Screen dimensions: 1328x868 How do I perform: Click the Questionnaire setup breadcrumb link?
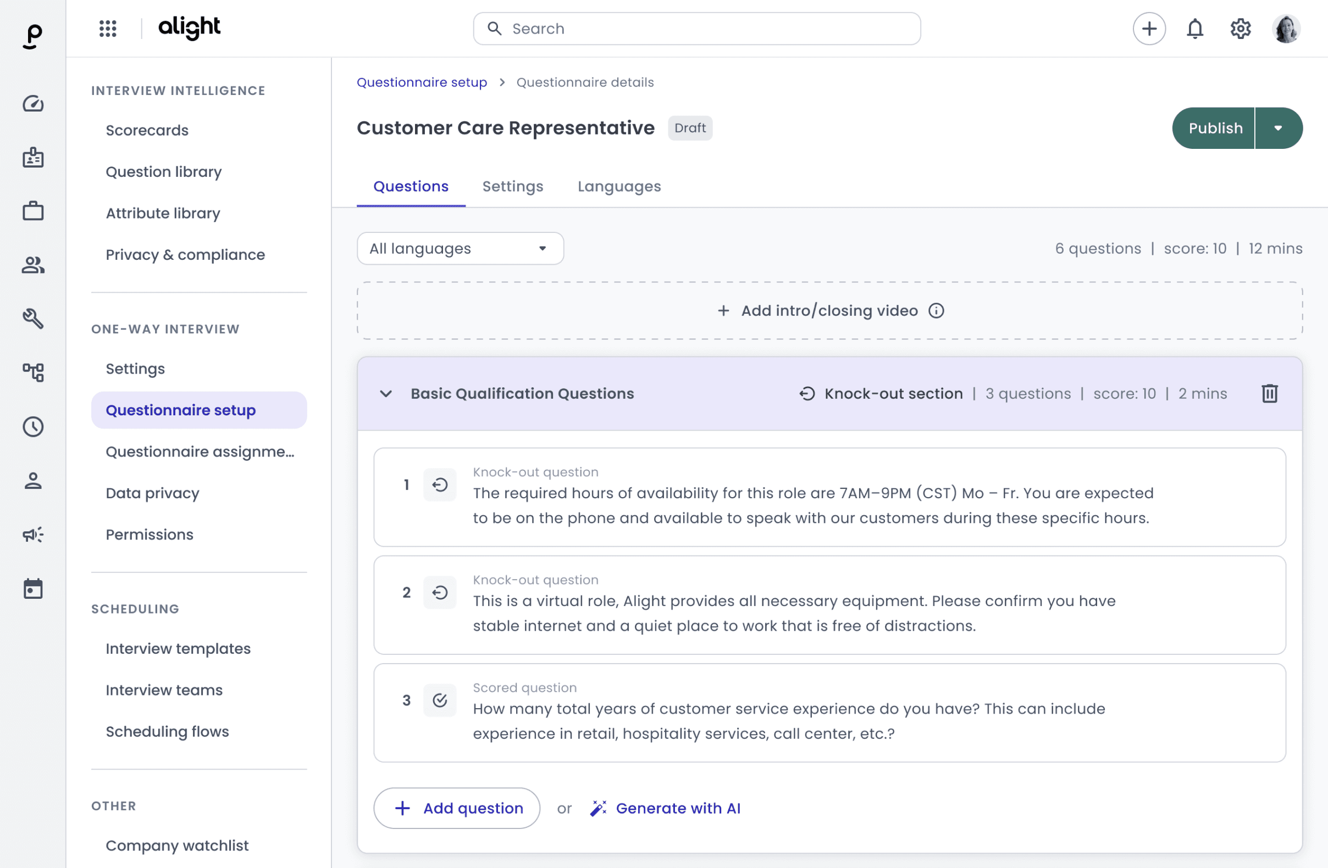click(421, 82)
